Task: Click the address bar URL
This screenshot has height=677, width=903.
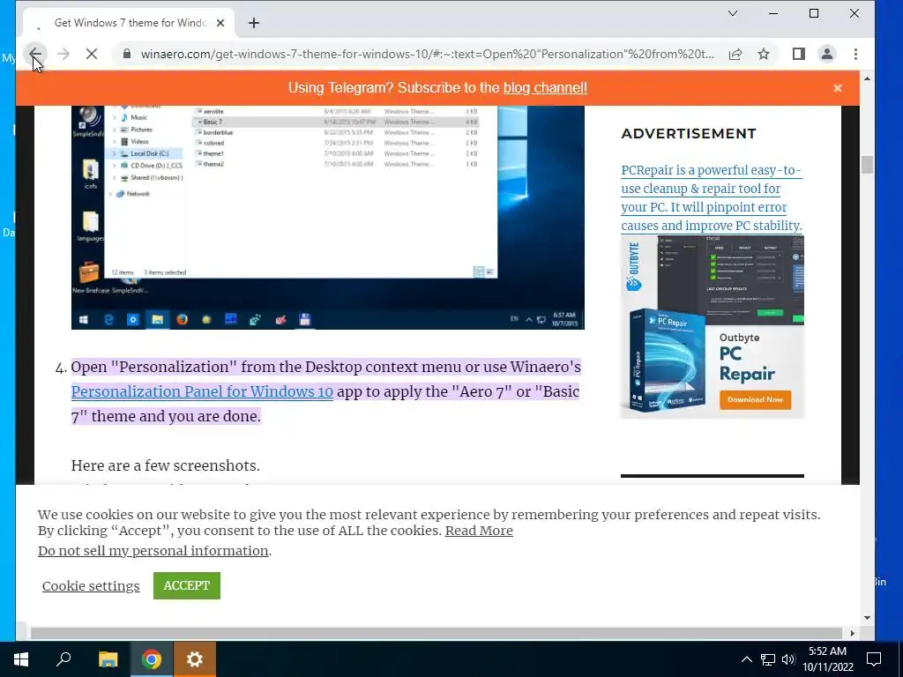Action: pyautogui.click(x=428, y=54)
